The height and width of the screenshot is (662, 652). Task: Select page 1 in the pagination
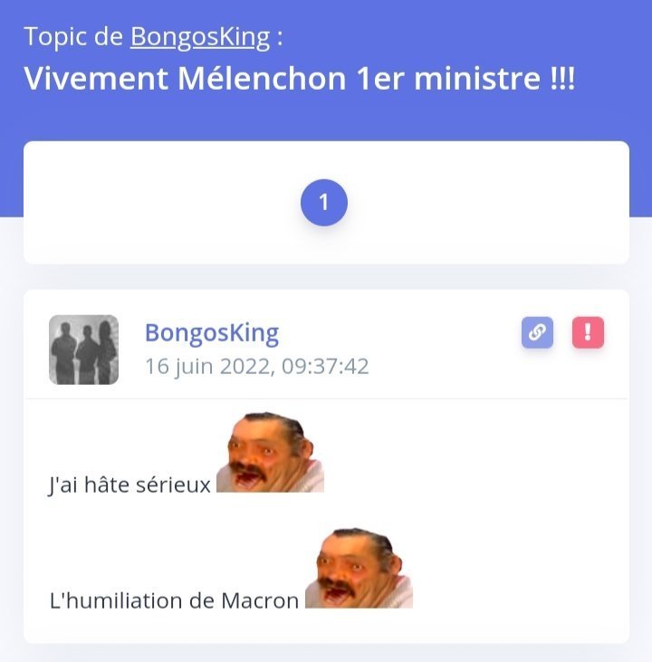click(x=324, y=203)
